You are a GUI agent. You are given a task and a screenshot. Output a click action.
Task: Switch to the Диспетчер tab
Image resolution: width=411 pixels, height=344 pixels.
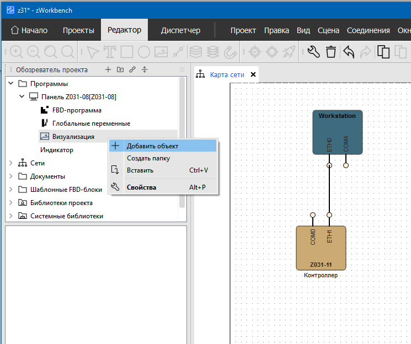180,30
